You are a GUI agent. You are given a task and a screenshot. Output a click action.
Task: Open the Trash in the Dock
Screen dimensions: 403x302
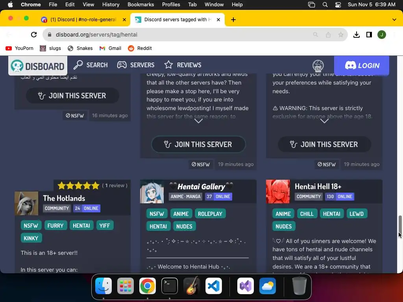point(299,286)
